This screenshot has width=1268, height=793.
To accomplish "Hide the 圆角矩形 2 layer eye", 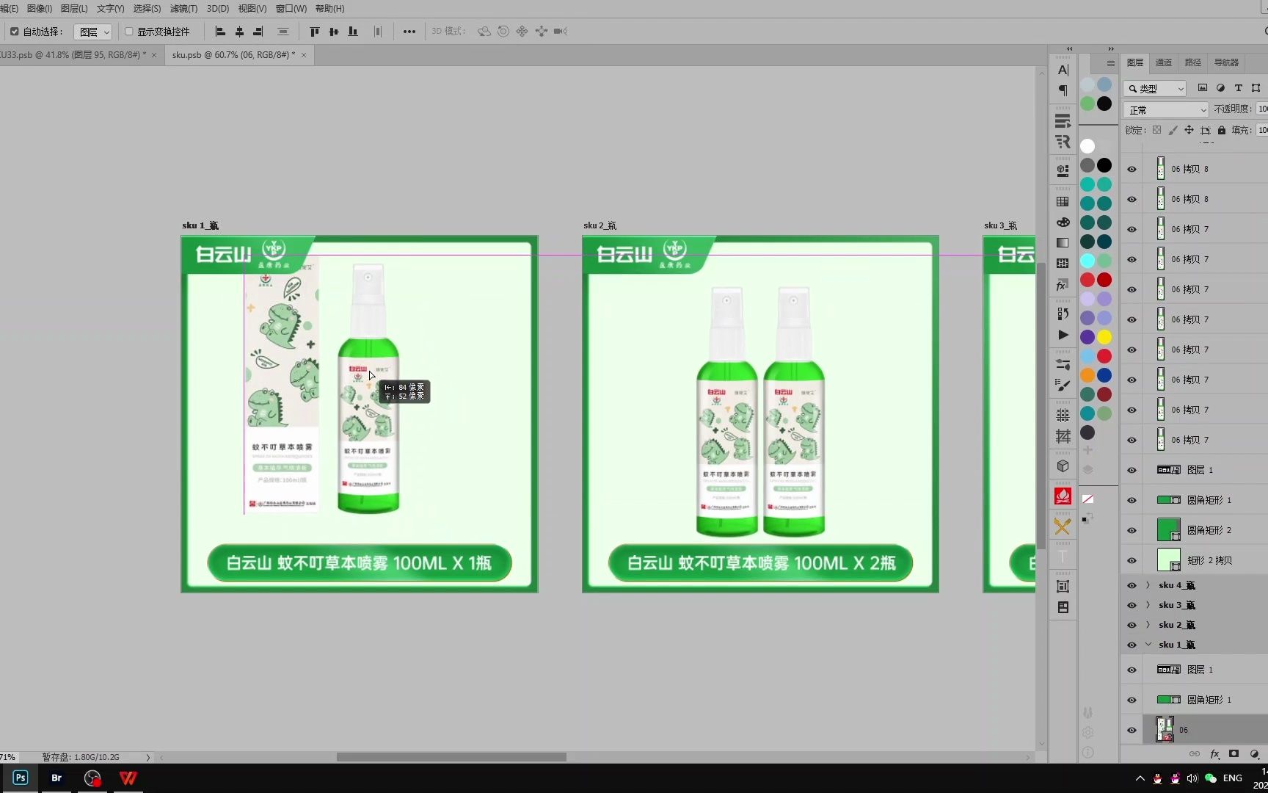I will point(1132,530).
